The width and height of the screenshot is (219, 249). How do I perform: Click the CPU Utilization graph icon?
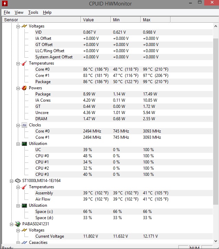(24, 144)
